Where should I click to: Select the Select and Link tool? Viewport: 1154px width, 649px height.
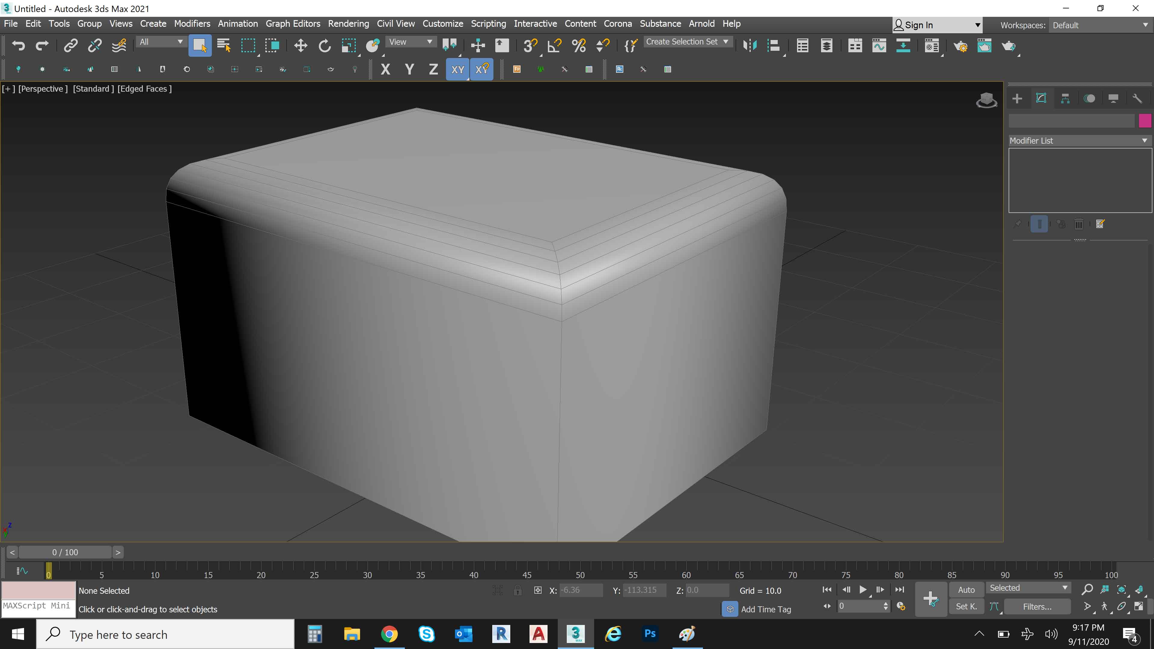point(70,45)
